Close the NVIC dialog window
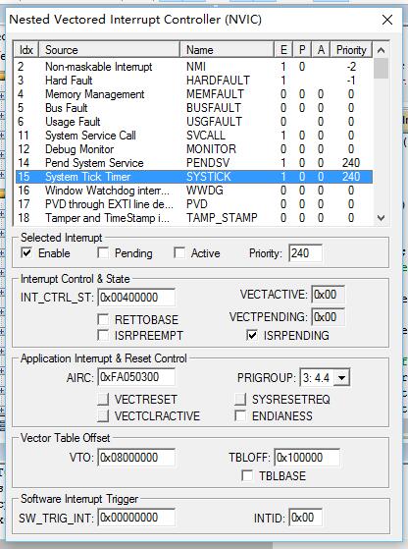Viewport: 408px width, 549px height. [387, 20]
